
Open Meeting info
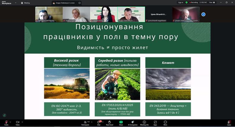pyautogui.click(x=144, y=123)
